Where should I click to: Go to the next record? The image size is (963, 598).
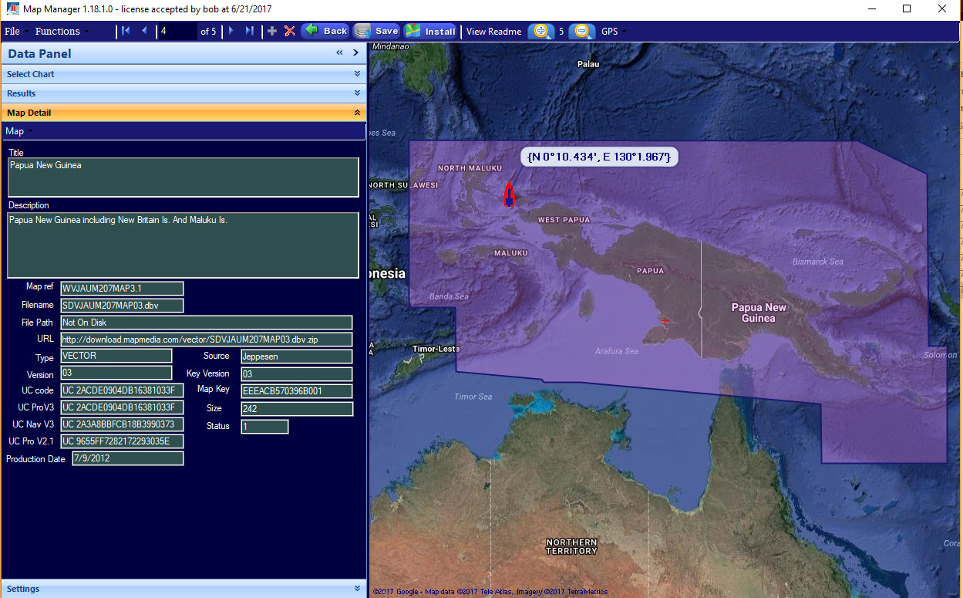click(231, 31)
